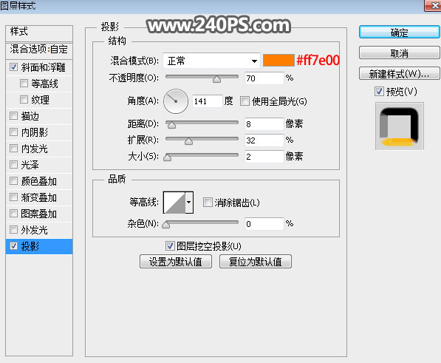Open the 内阴影 settings page

point(34,132)
